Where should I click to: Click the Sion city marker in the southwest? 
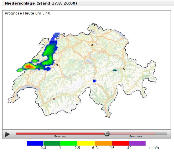point(54,99)
